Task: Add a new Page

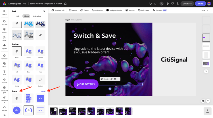Action: (207, 111)
